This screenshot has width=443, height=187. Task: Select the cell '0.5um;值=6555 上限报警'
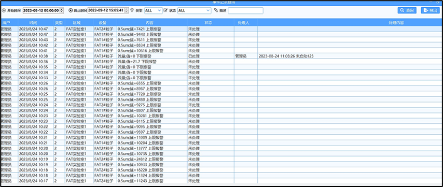click(152, 83)
